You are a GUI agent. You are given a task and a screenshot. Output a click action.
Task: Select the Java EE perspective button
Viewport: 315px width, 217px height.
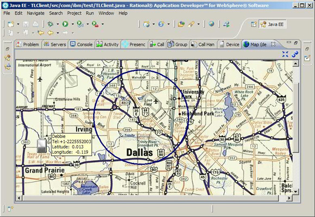click(272, 24)
